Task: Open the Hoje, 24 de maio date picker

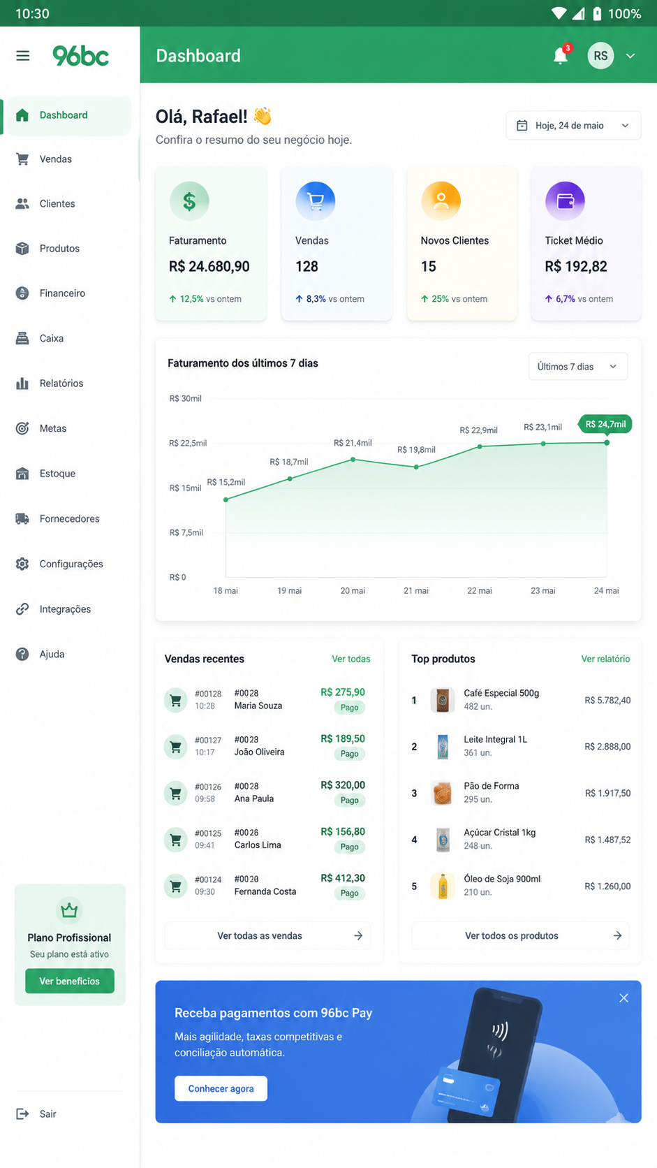Action: pyautogui.click(x=573, y=126)
